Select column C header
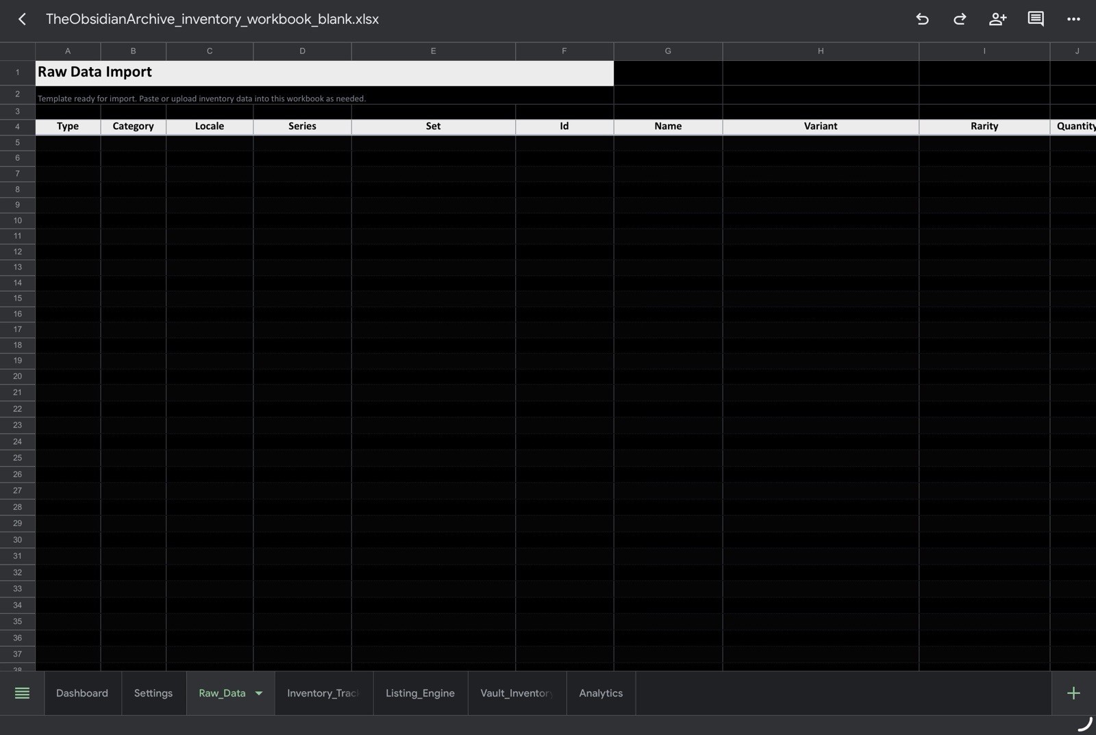 pyautogui.click(x=210, y=51)
